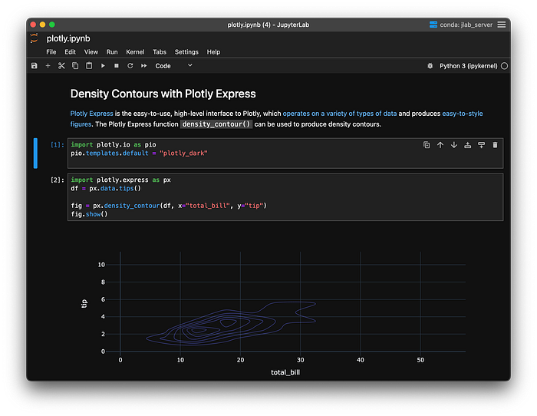Click the total_bill axis label
Viewport: 537px width, 416px height.
(285, 372)
